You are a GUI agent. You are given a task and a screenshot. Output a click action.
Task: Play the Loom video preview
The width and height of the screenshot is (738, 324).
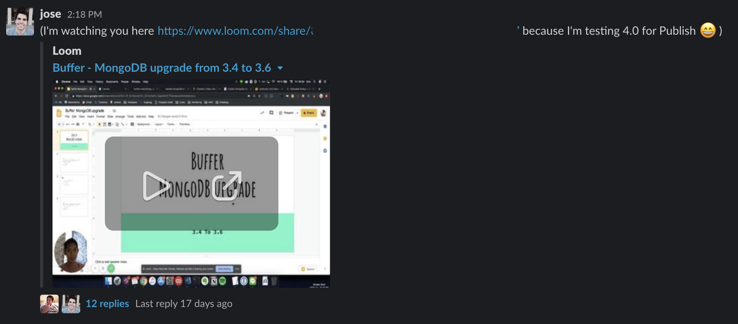(156, 186)
